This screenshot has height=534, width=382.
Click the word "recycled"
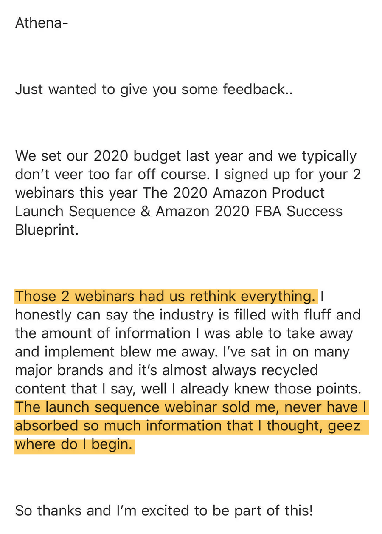pos(289,370)
